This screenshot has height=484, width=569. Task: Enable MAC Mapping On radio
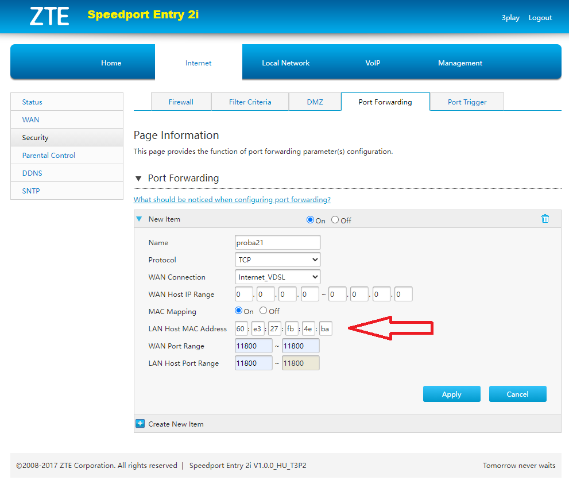click(x=238, y=311)
